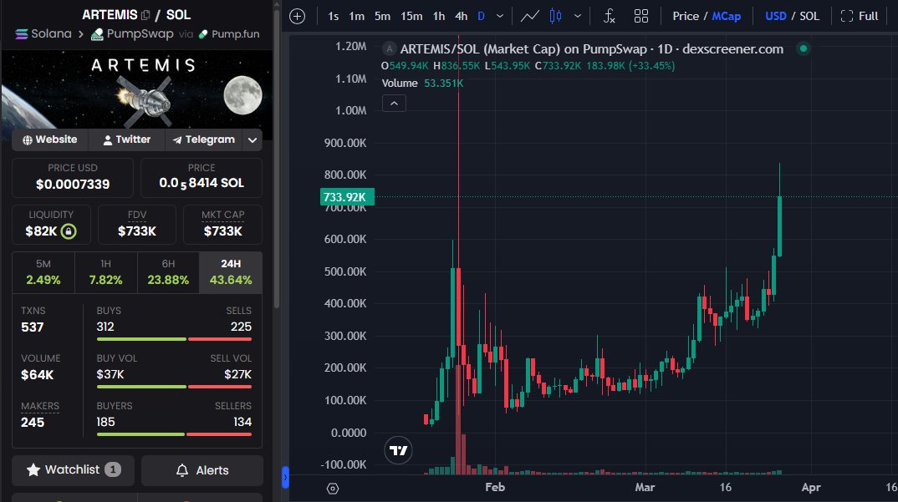Select the candlestick chart style icon
The height and width of the screenshot is (502, 898).
[x=555, y=16]
